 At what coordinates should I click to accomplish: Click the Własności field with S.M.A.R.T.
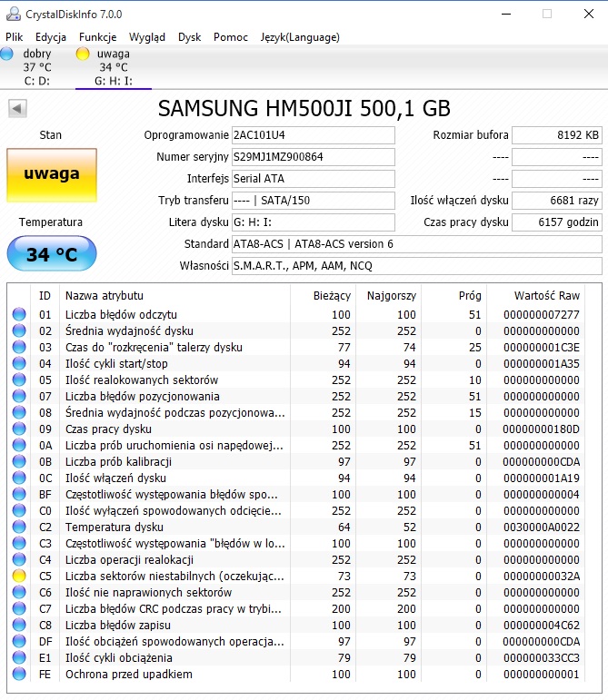pyautogui.click(x=417, y=266)
